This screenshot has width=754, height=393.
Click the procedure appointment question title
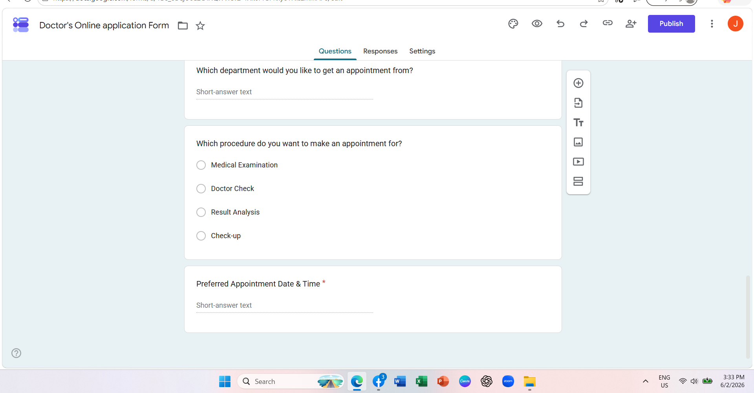coord(299,143)
